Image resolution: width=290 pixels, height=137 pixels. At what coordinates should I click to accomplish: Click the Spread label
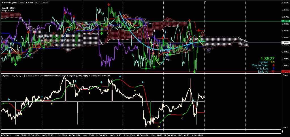click(x=264, y=62)
